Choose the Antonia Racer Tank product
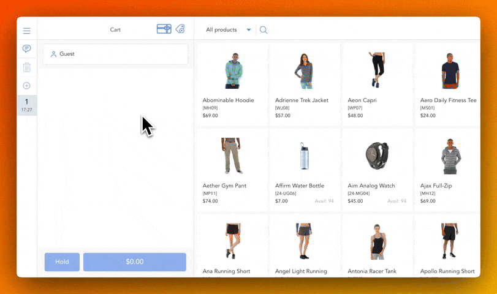The image size is (497, 294). pos(377,248)
